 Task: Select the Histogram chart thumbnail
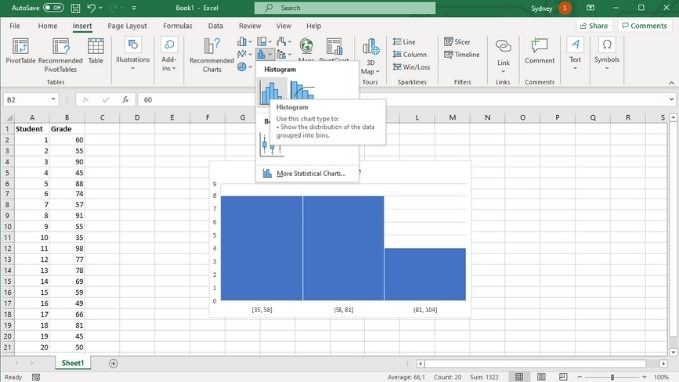pos(272,92)
